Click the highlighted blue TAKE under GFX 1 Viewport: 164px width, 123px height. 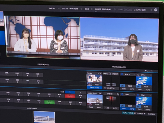(x=124, y=109)
